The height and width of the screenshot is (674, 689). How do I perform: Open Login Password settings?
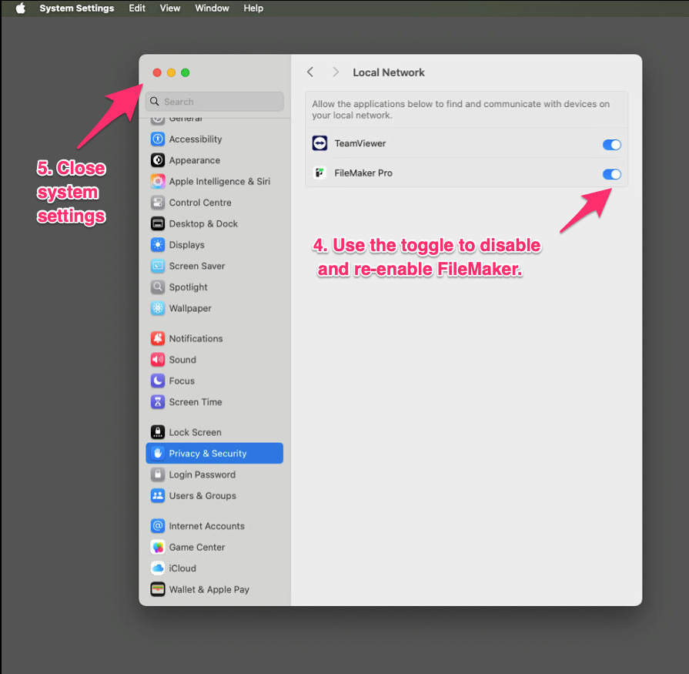tap(215, 474)
